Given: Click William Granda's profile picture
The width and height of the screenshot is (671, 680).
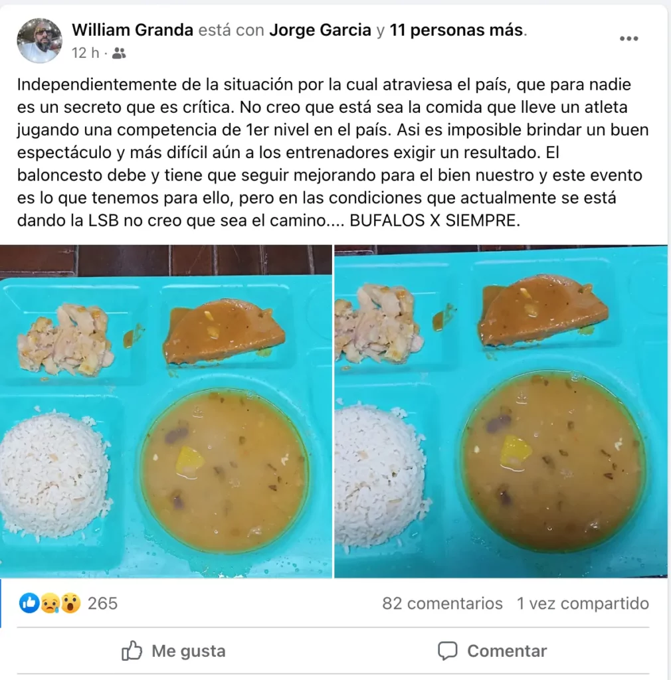Looking at the screenshot, I should (39, 41).
